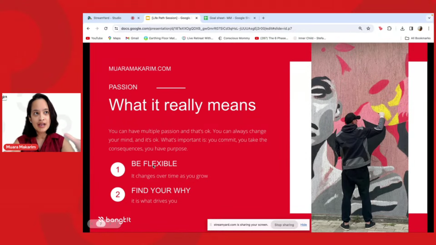Open the Chrome three-dot menu
436x245 pixels.
(429, 28)
